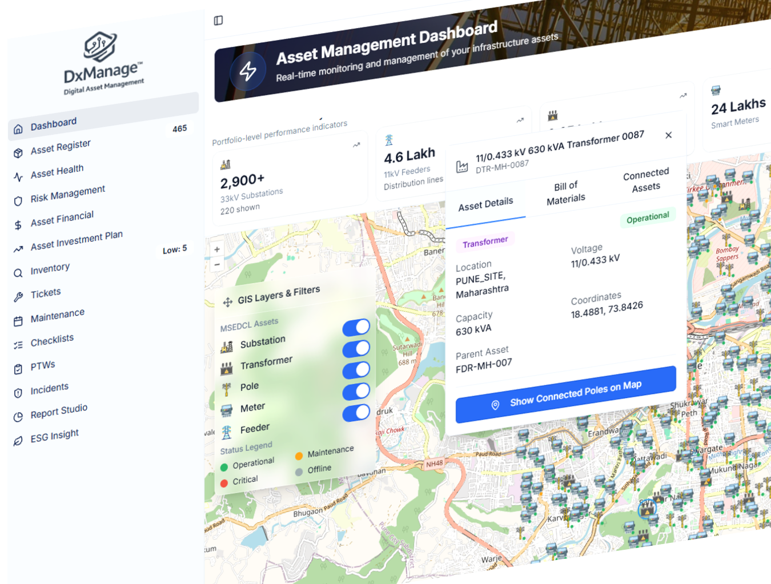Click the substation icon on 2,900+ card
Viewport: 771px width, 584px height.
226,164
